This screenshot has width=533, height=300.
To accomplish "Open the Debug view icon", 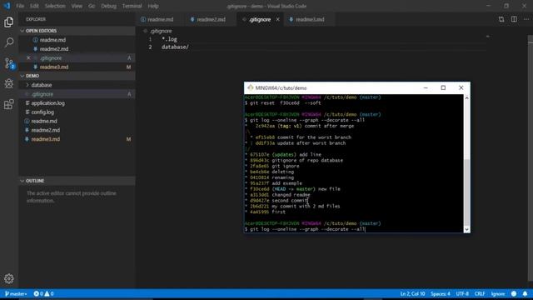I will click(9, 83).
